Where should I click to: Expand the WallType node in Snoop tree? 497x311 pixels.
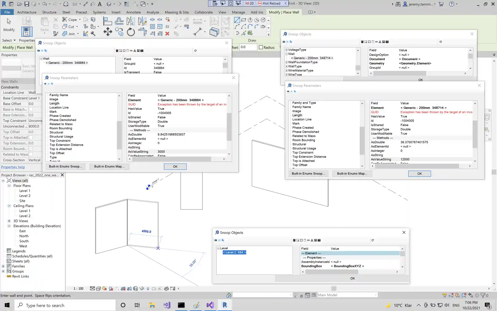[287, 66]
